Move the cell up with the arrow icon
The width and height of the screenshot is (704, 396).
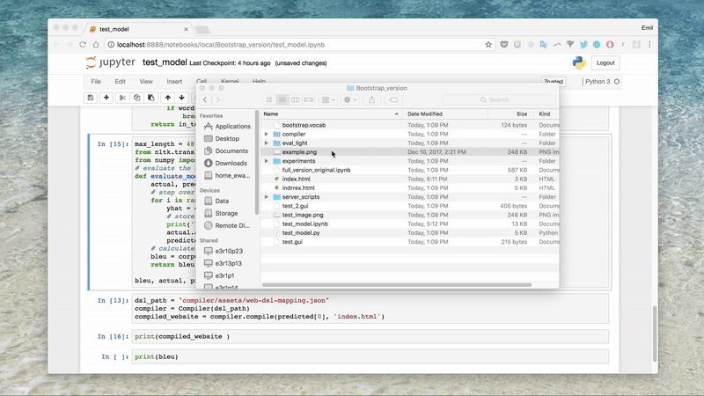click(x=168, y=98)
